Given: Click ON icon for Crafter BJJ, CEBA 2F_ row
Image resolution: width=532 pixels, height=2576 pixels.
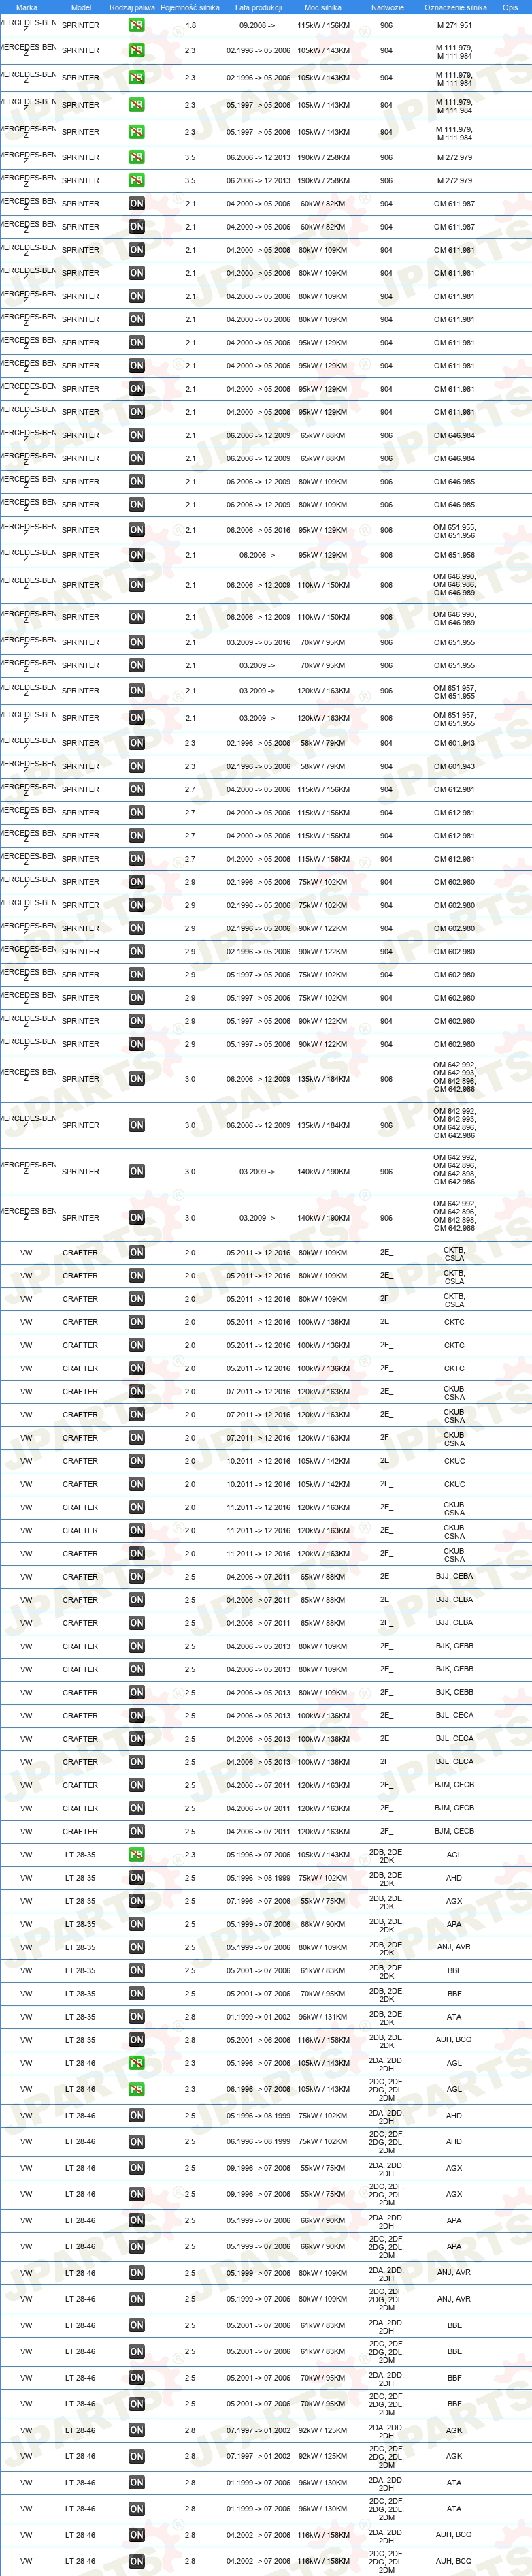Looking at the screenshot, I should coord(137,1623).
